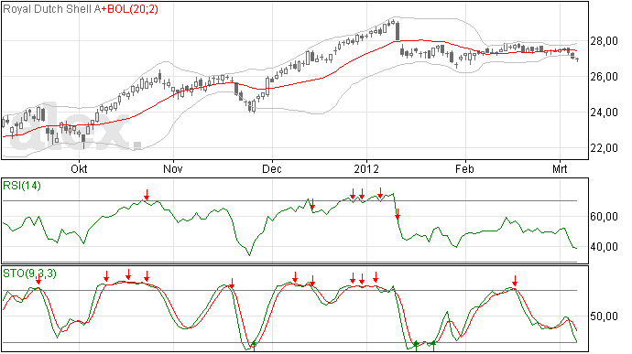Select the 2012 year label

click(366, 168)
